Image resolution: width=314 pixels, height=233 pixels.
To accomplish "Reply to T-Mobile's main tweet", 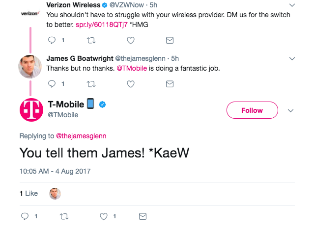I will click(x=25, y=216).
